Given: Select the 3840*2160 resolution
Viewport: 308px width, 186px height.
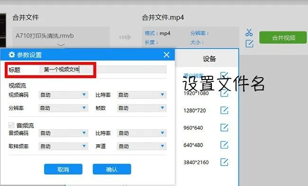Looking at the screenshot, I should coord(196,162).
